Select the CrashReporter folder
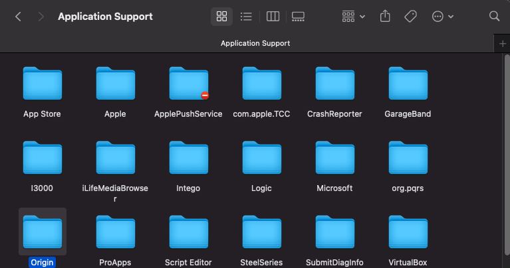 (x=334, y=85)
